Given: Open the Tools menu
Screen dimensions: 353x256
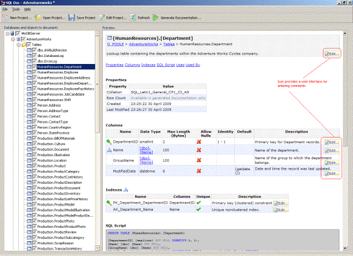Looking at the screenshot, I should click(15, 9).
